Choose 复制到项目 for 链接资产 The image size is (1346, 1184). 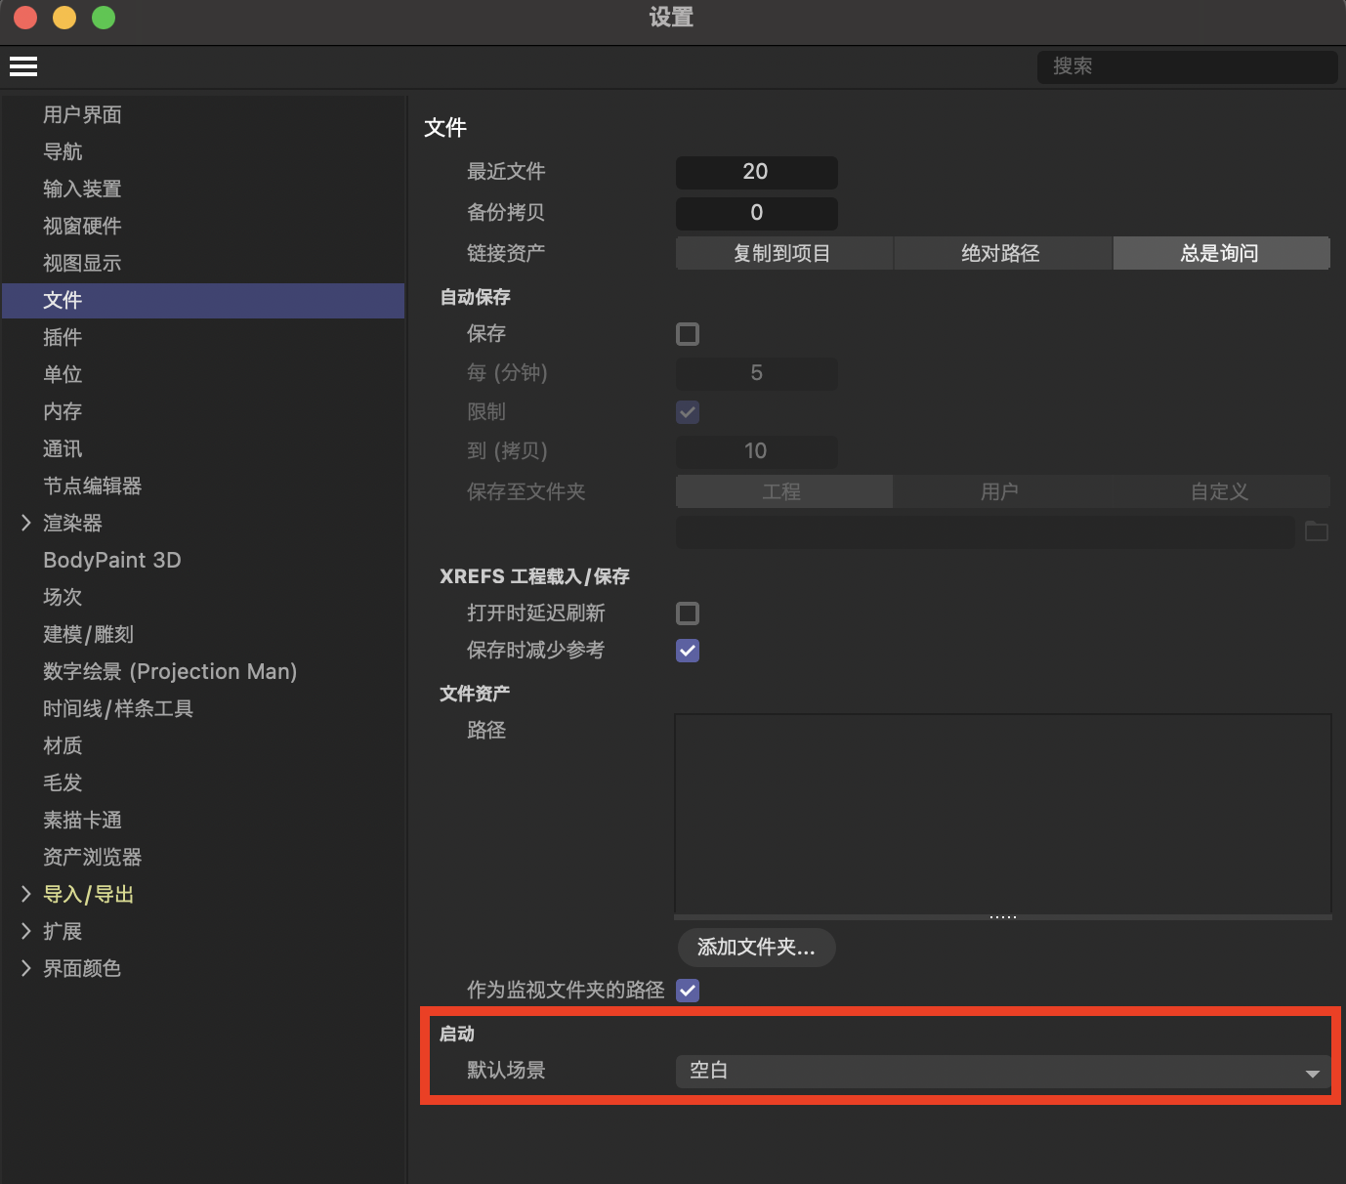point(783,253)
